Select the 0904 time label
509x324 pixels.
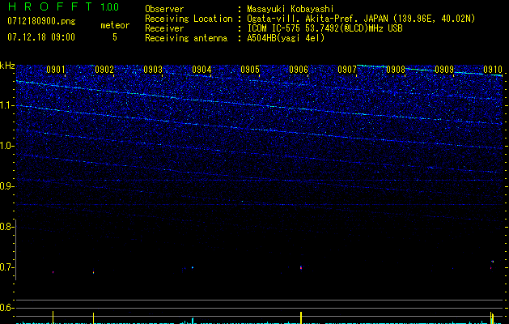[201, 70]
